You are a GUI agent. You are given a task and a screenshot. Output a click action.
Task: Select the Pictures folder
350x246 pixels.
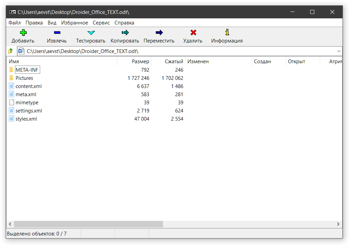coord(24,78)
